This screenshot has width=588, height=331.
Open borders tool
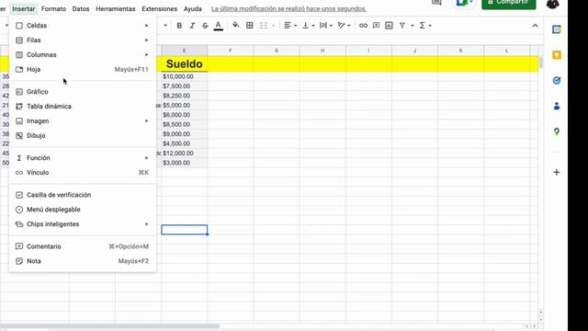249,26
